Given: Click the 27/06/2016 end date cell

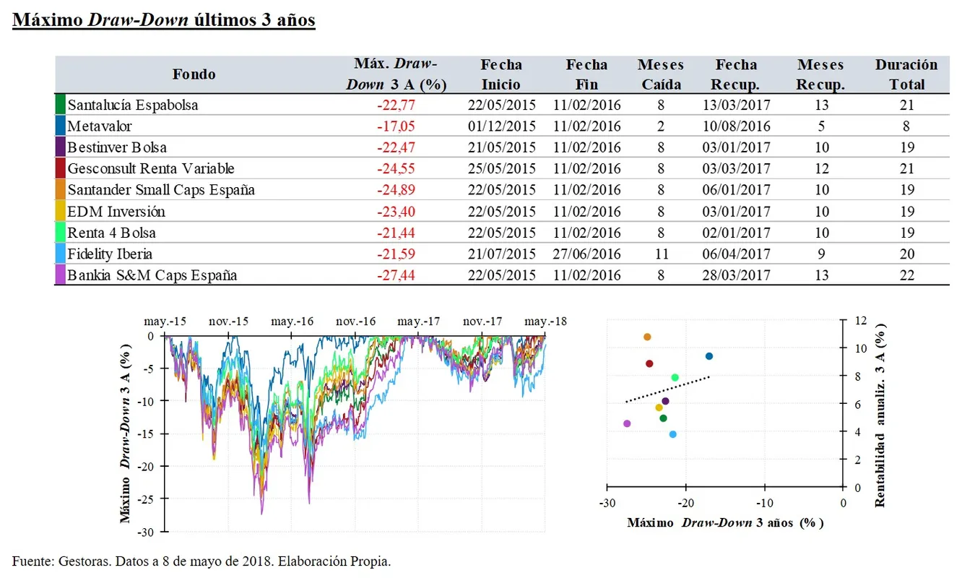Looking at the screenshot, I should 587,254.
